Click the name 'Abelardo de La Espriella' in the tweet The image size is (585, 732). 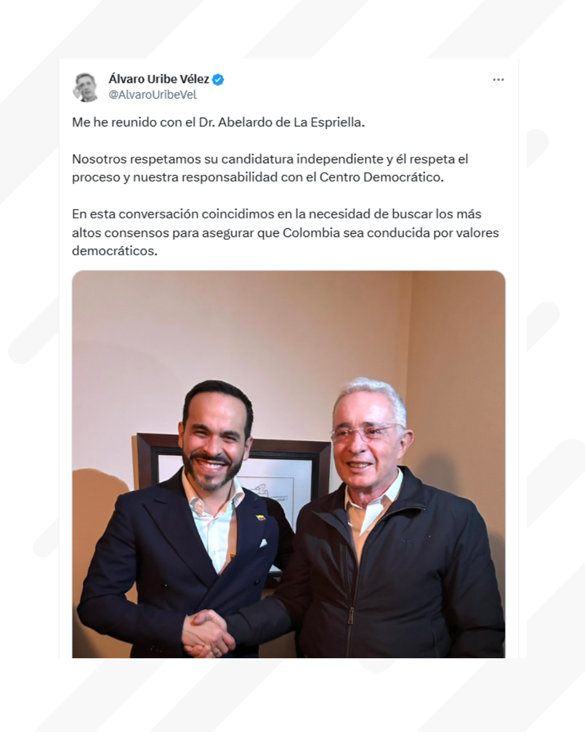pos(291,122)
